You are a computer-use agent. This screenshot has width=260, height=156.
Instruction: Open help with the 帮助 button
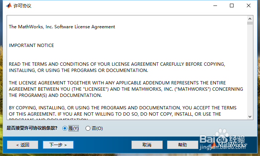tap(183, 145)
